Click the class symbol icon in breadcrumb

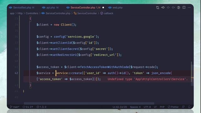(x=75, y=13)
